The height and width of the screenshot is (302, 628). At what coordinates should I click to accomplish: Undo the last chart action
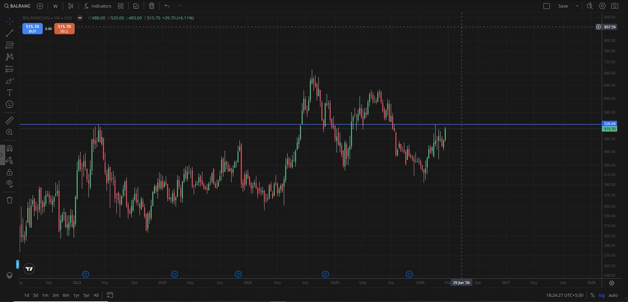coord(166,6)
